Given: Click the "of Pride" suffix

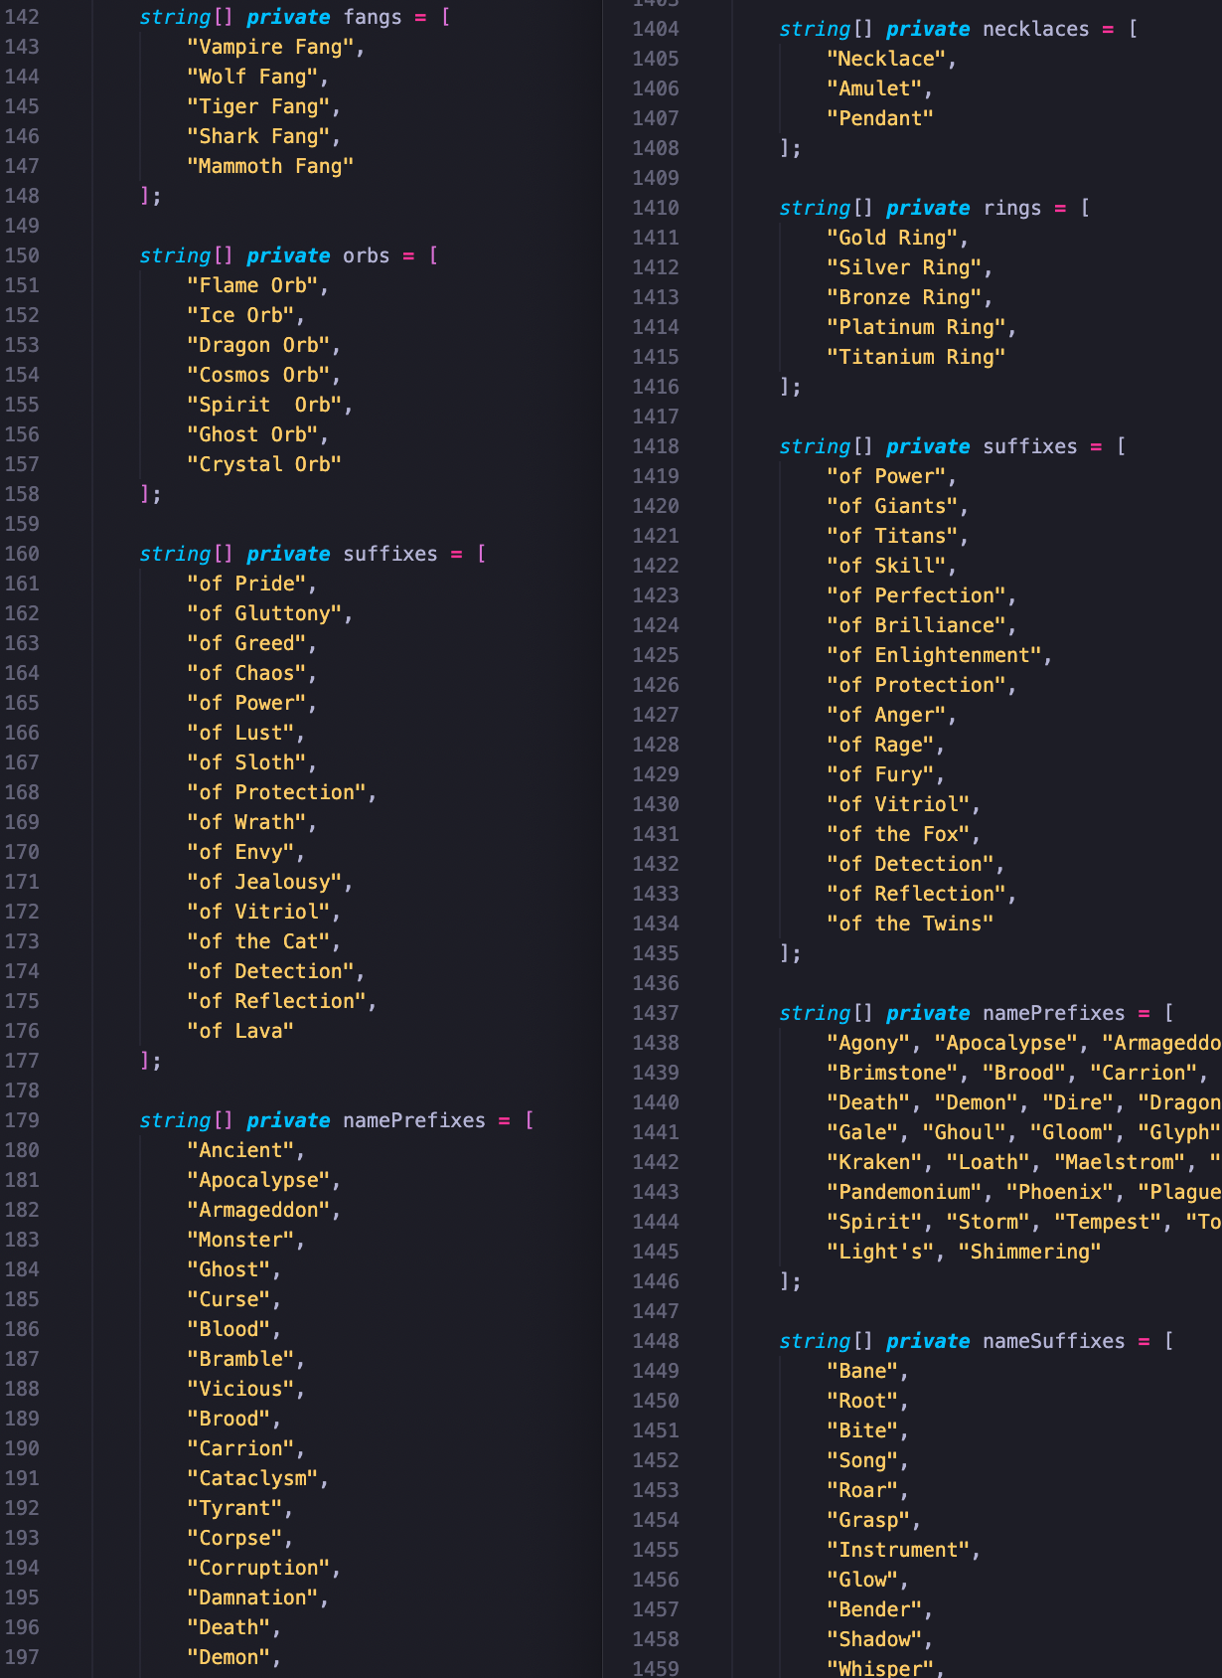Looking at the screenshot, I should coord(246,584).
